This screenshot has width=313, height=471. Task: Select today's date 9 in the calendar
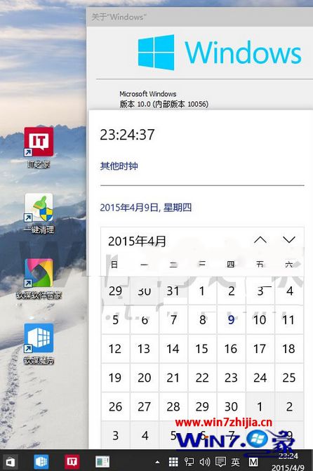tap(231, 319)
